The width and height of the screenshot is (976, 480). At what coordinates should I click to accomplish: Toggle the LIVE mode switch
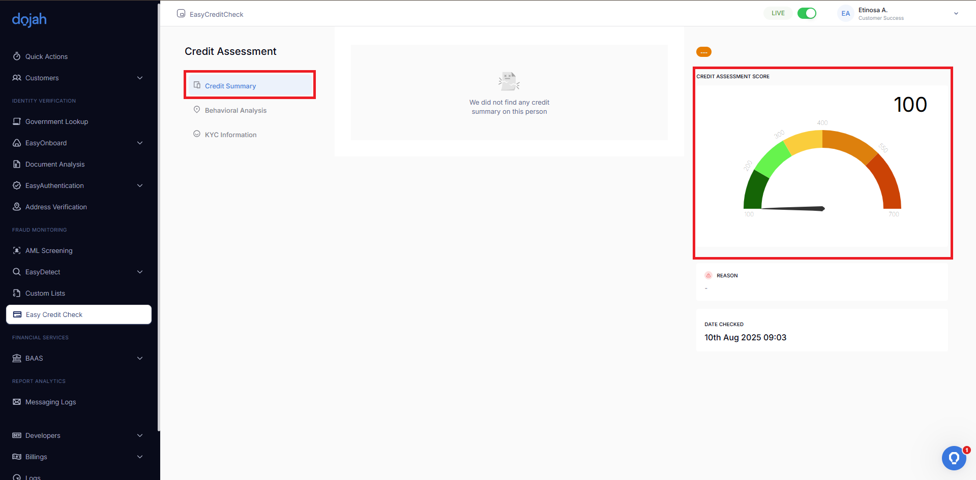click(x=807, y=13)
